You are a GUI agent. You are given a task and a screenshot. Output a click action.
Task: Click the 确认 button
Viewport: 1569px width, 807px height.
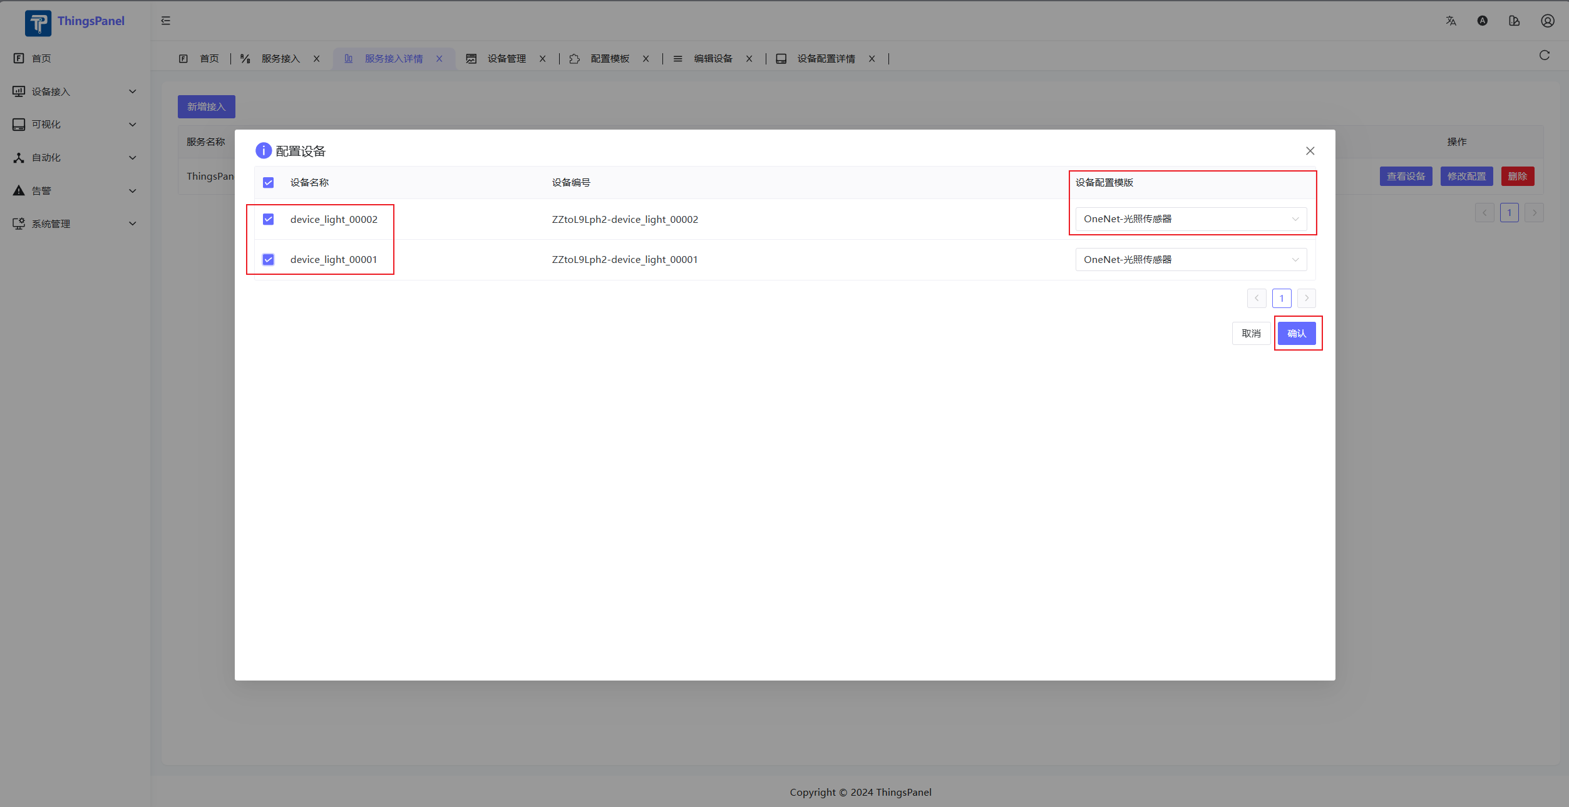pyautogui.click(x=1296, y=334)
